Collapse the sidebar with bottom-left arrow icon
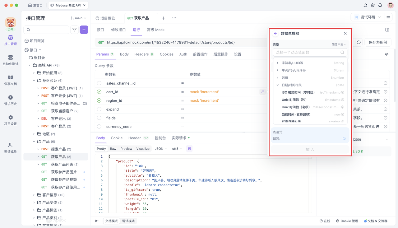Image resolution: width=398 pixels, height=228 pixels. (x=97, y=221)
